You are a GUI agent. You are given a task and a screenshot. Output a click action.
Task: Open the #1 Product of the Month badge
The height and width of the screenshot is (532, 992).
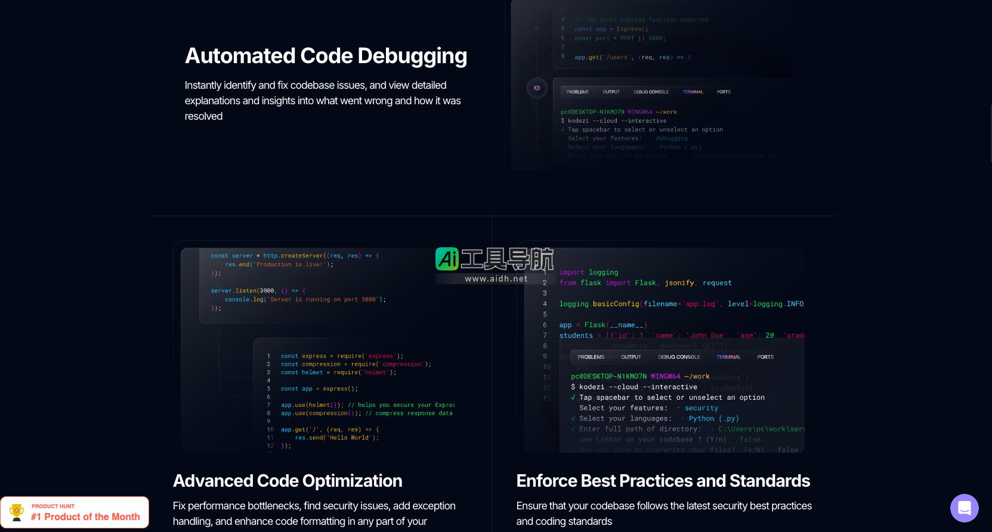coord(85,512)
